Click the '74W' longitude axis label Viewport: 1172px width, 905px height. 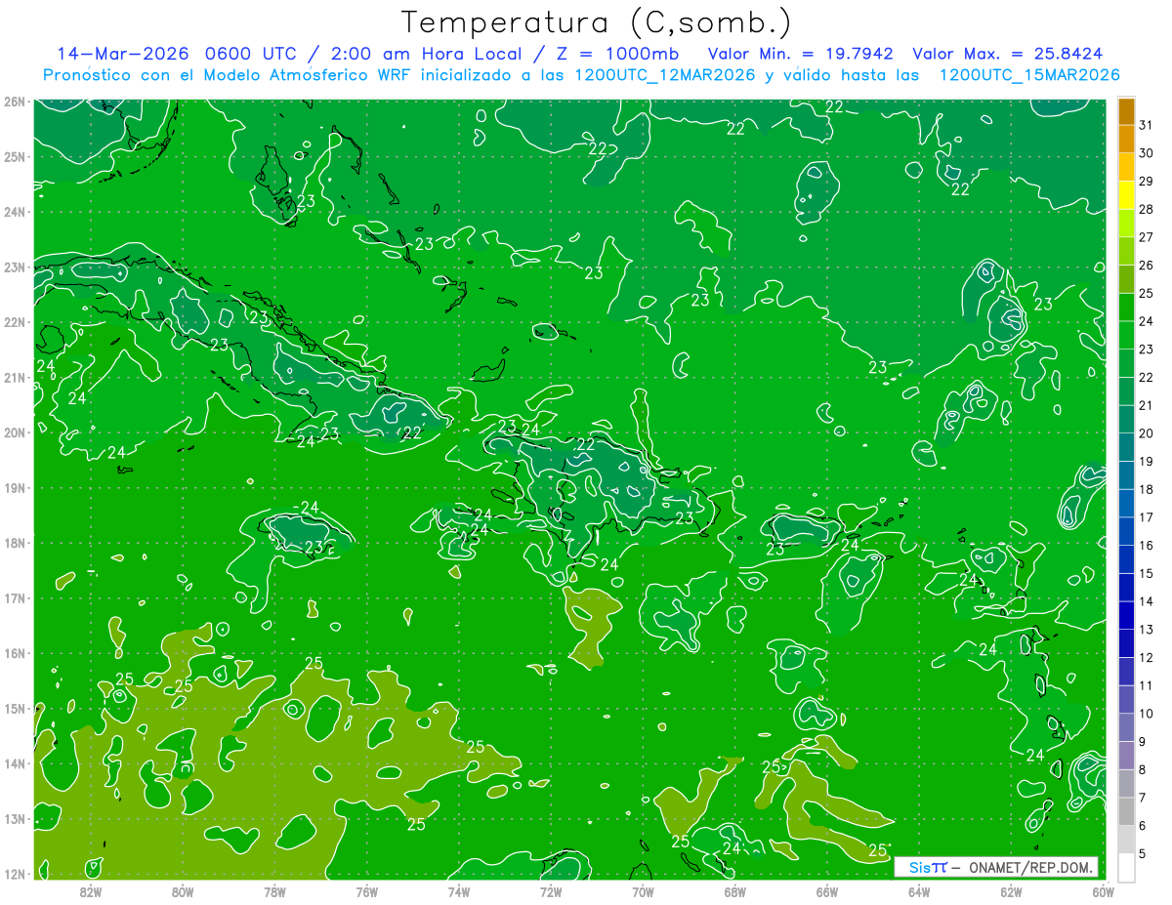458,891
